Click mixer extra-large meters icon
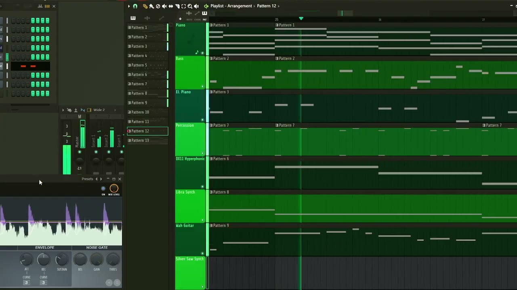 point(76,110)
